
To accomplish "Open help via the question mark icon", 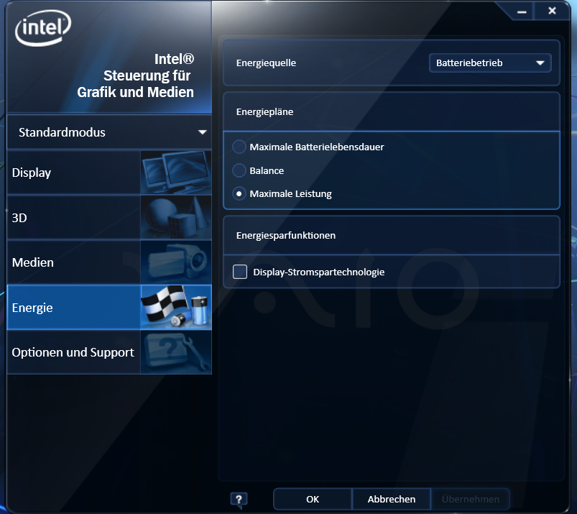I will click(x=239, y=500).
